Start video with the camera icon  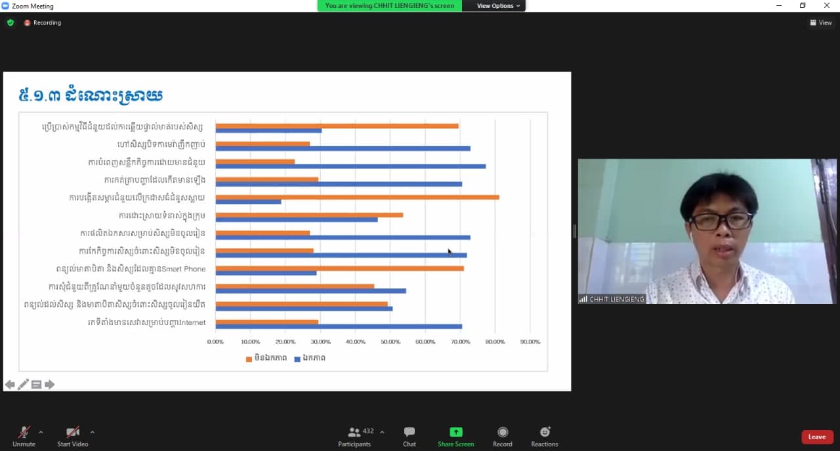click(73, 433)
